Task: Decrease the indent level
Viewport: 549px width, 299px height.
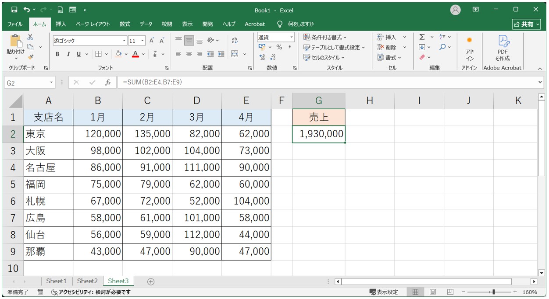Action: coord(210,54)
